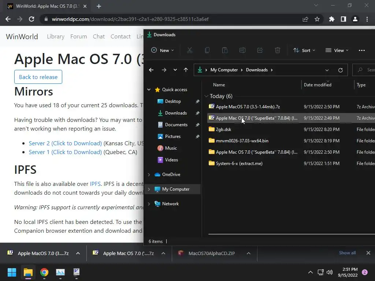Open a new Chrome tab
Screen dimensions: 375x281
99,6
